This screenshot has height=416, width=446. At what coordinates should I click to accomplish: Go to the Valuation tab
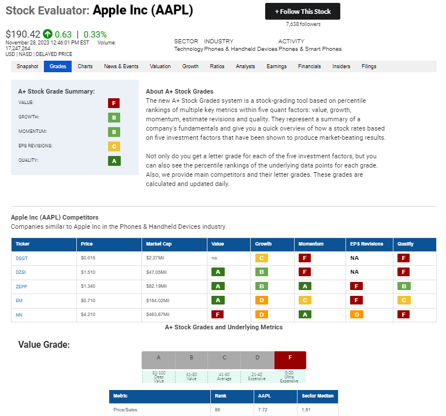point(160,66)
